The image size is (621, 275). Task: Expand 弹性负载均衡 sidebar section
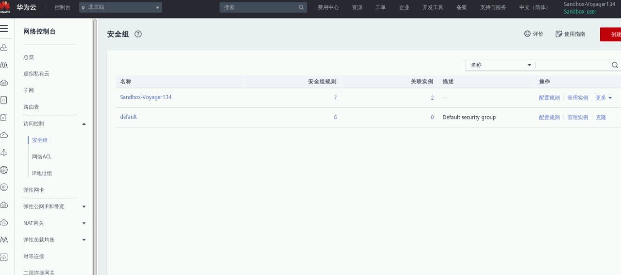(84, 240)
